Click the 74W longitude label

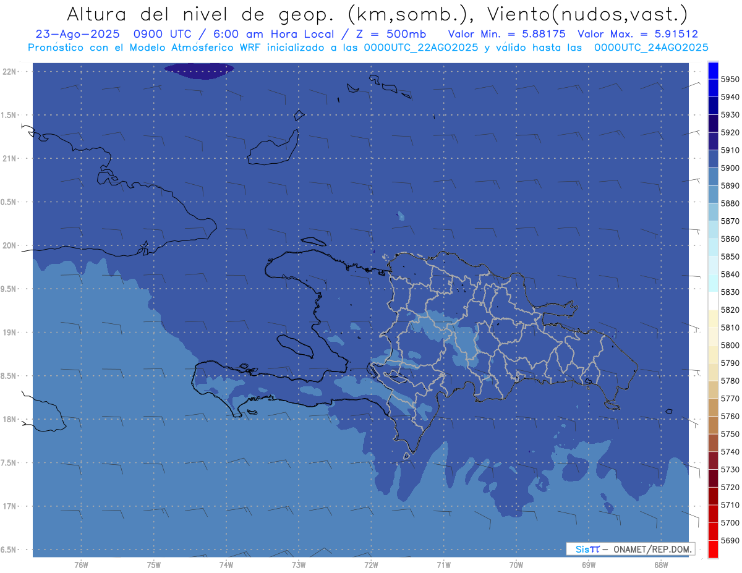tap(226, 564)
